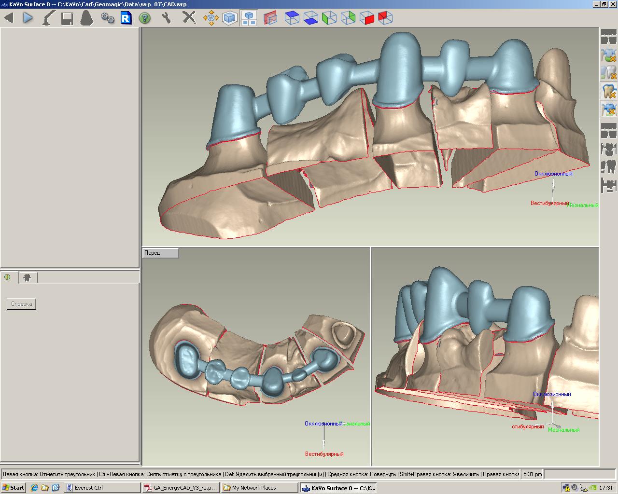Switch to single 3D cube view

(x=229, y=18)
